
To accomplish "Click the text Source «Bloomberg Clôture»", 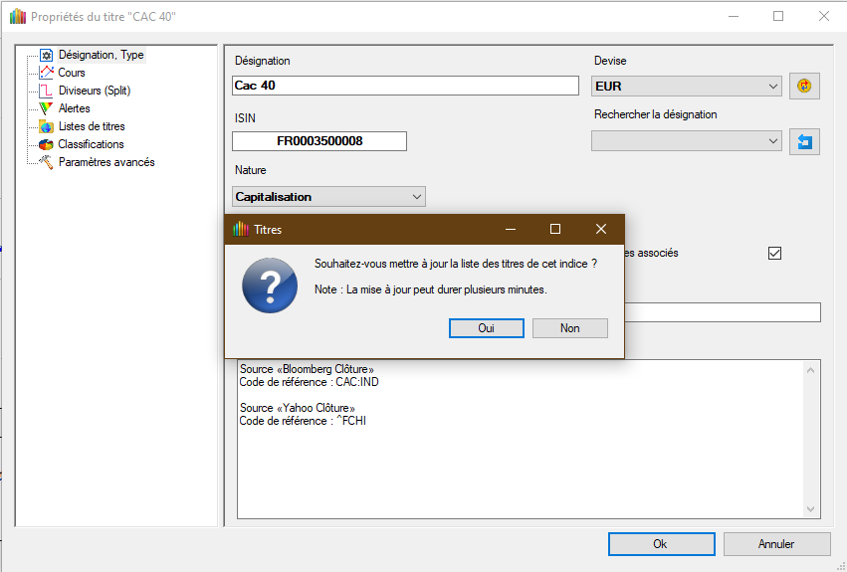I will click(x=307, y=369).
